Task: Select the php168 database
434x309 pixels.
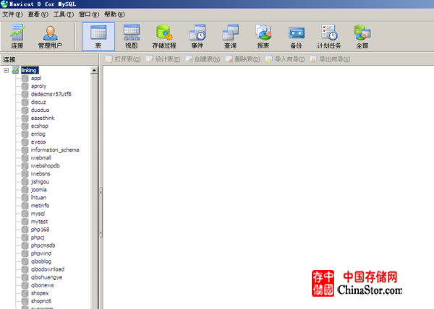Action: 40,230
